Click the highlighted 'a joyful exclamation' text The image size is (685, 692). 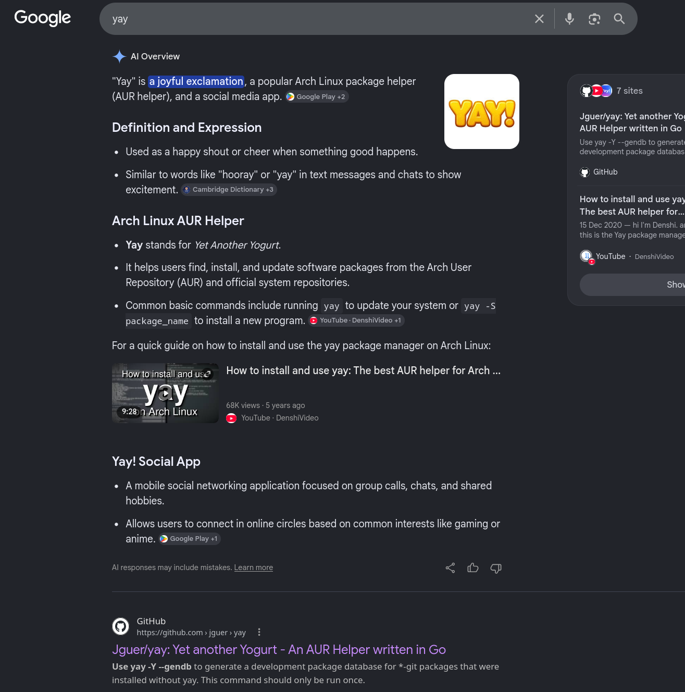196,81
